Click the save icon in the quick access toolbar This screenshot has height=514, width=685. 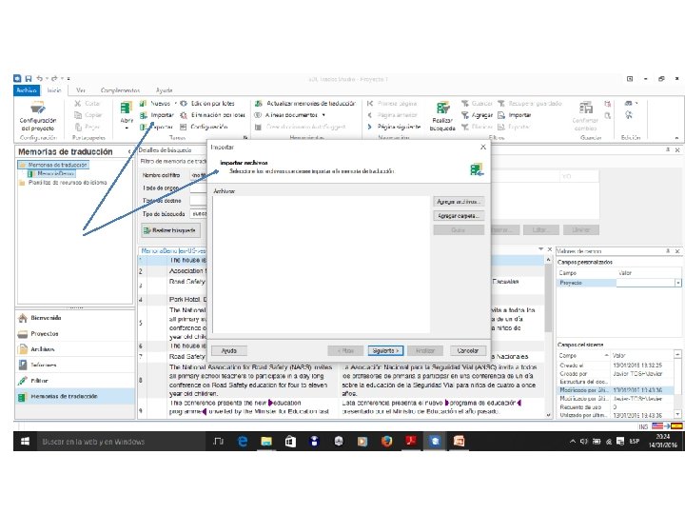29,79
